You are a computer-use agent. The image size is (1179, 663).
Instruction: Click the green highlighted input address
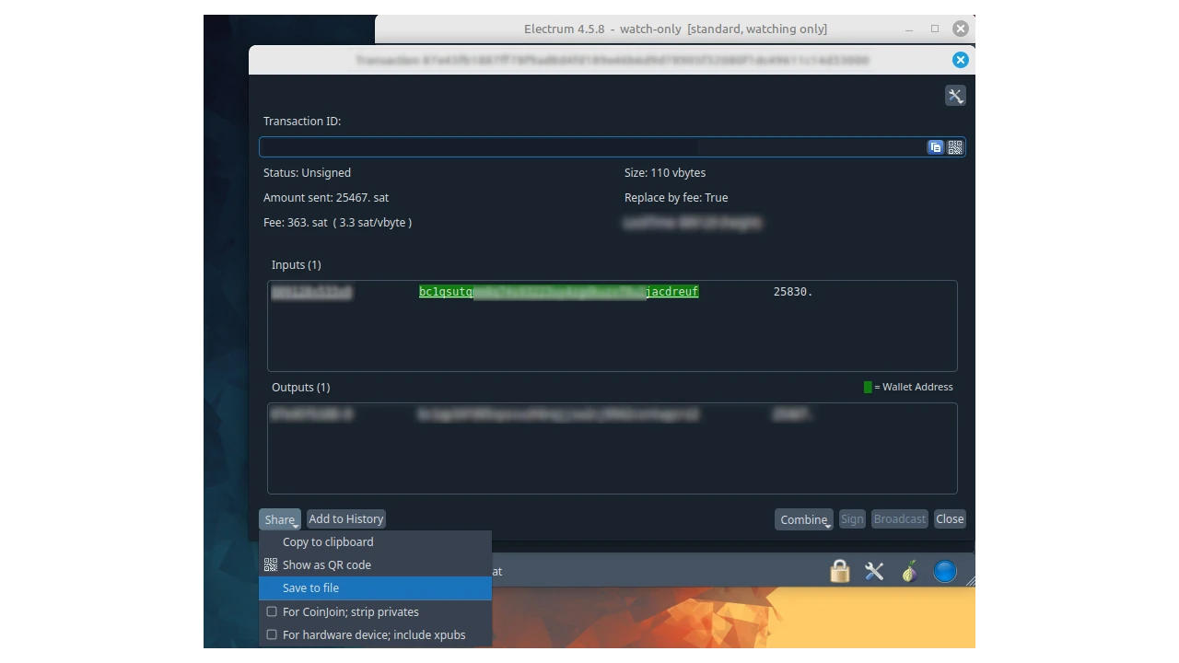point(558,292)
